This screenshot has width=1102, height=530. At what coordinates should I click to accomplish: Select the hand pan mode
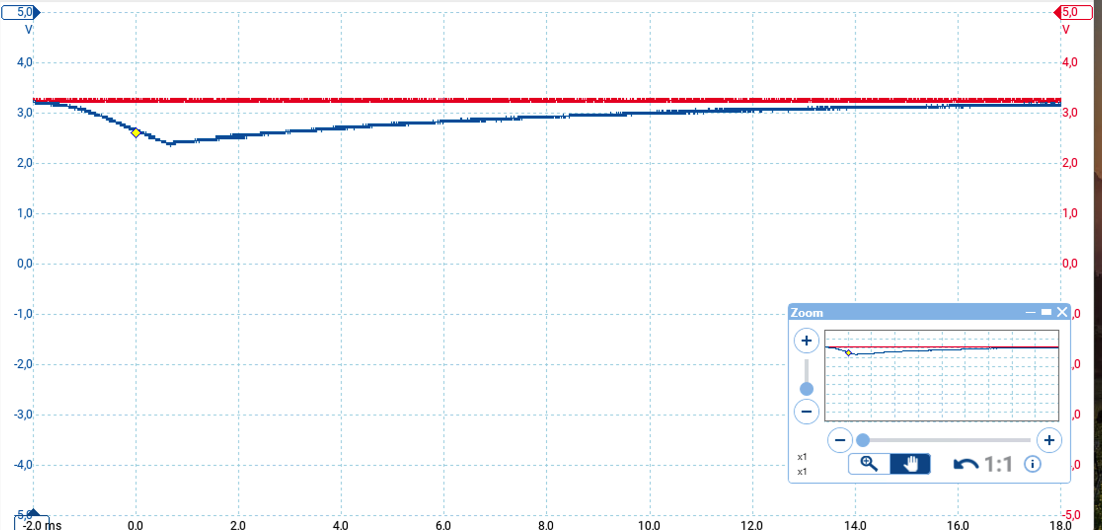click(910, 464)
